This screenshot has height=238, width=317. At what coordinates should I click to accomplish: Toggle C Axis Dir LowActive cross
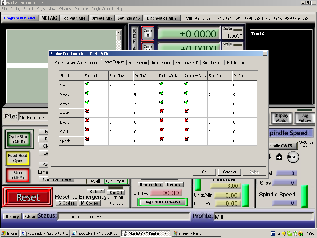click(161, 130)
